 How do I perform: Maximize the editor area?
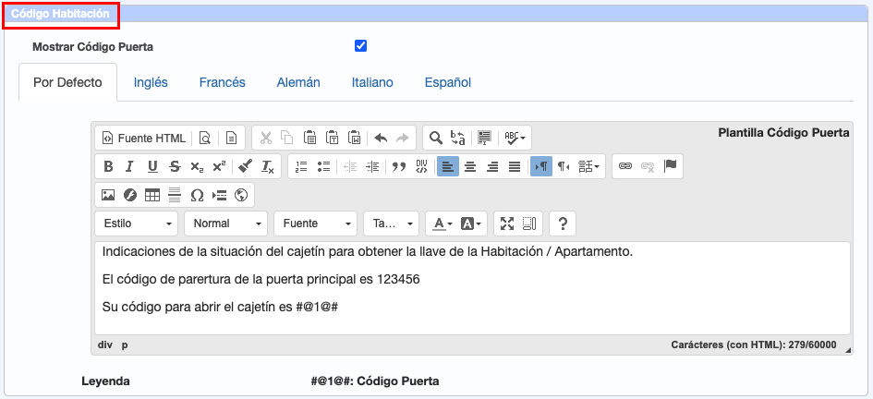pyautogui.click(x=506, y=224)
